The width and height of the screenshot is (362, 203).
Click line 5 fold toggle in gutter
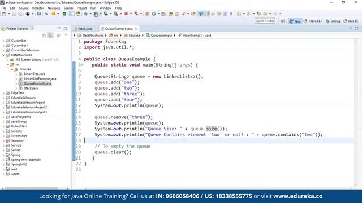coord(82,65)
